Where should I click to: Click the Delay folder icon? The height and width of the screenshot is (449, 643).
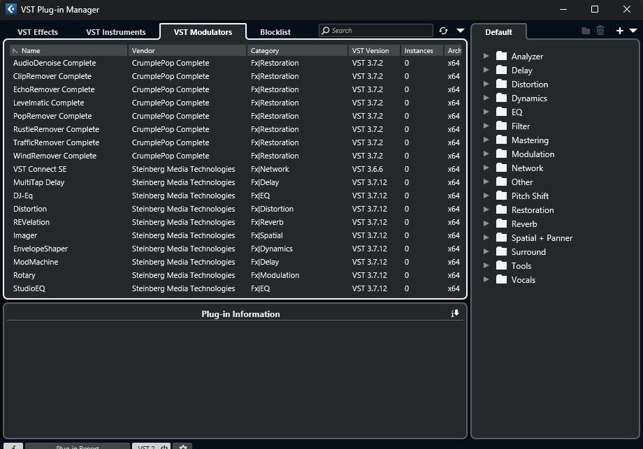[501, 70]
